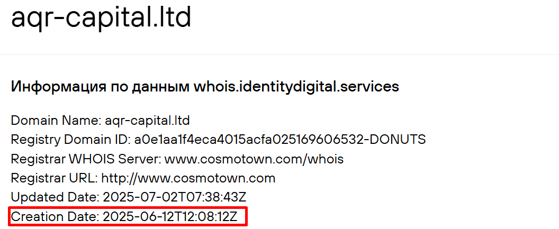Click the "Registrar URL:" label
This screenshot has width=559, height=229.
coord(54,177)
